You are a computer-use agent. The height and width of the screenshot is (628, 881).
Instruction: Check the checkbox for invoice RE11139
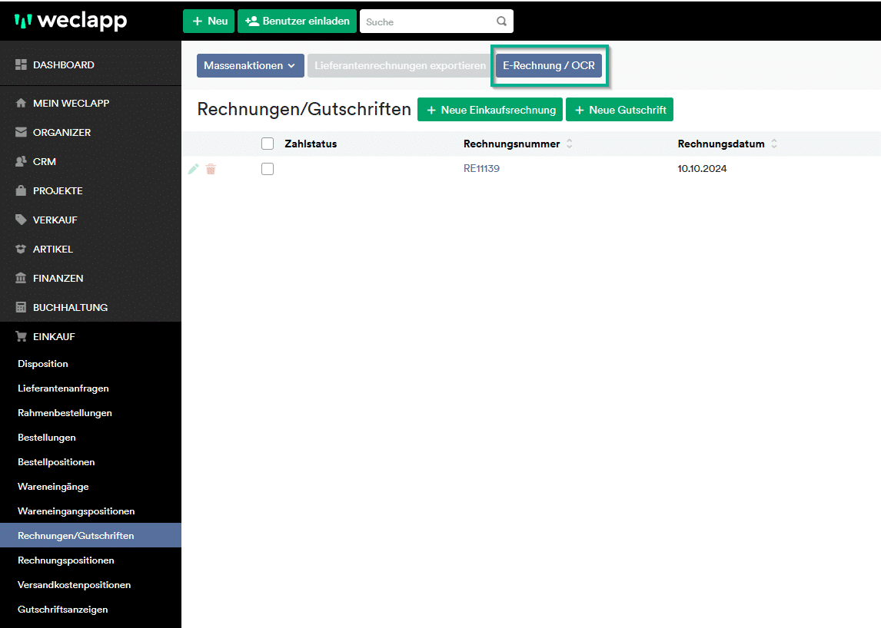coord(268,169)
